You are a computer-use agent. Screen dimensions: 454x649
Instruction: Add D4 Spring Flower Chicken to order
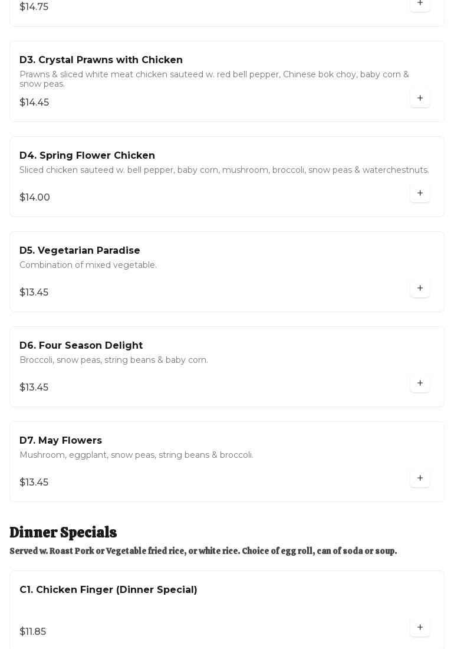[x=420, y=193]
